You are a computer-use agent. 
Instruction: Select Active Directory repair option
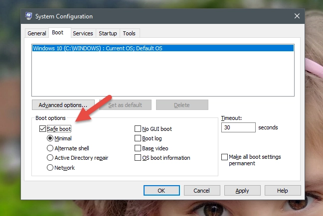point(50,158)
